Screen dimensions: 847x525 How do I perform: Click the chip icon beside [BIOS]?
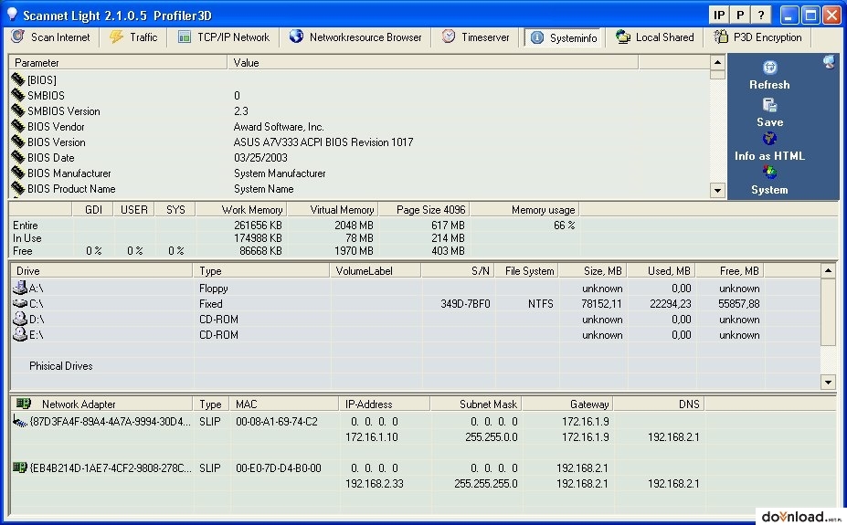point(18,79)
